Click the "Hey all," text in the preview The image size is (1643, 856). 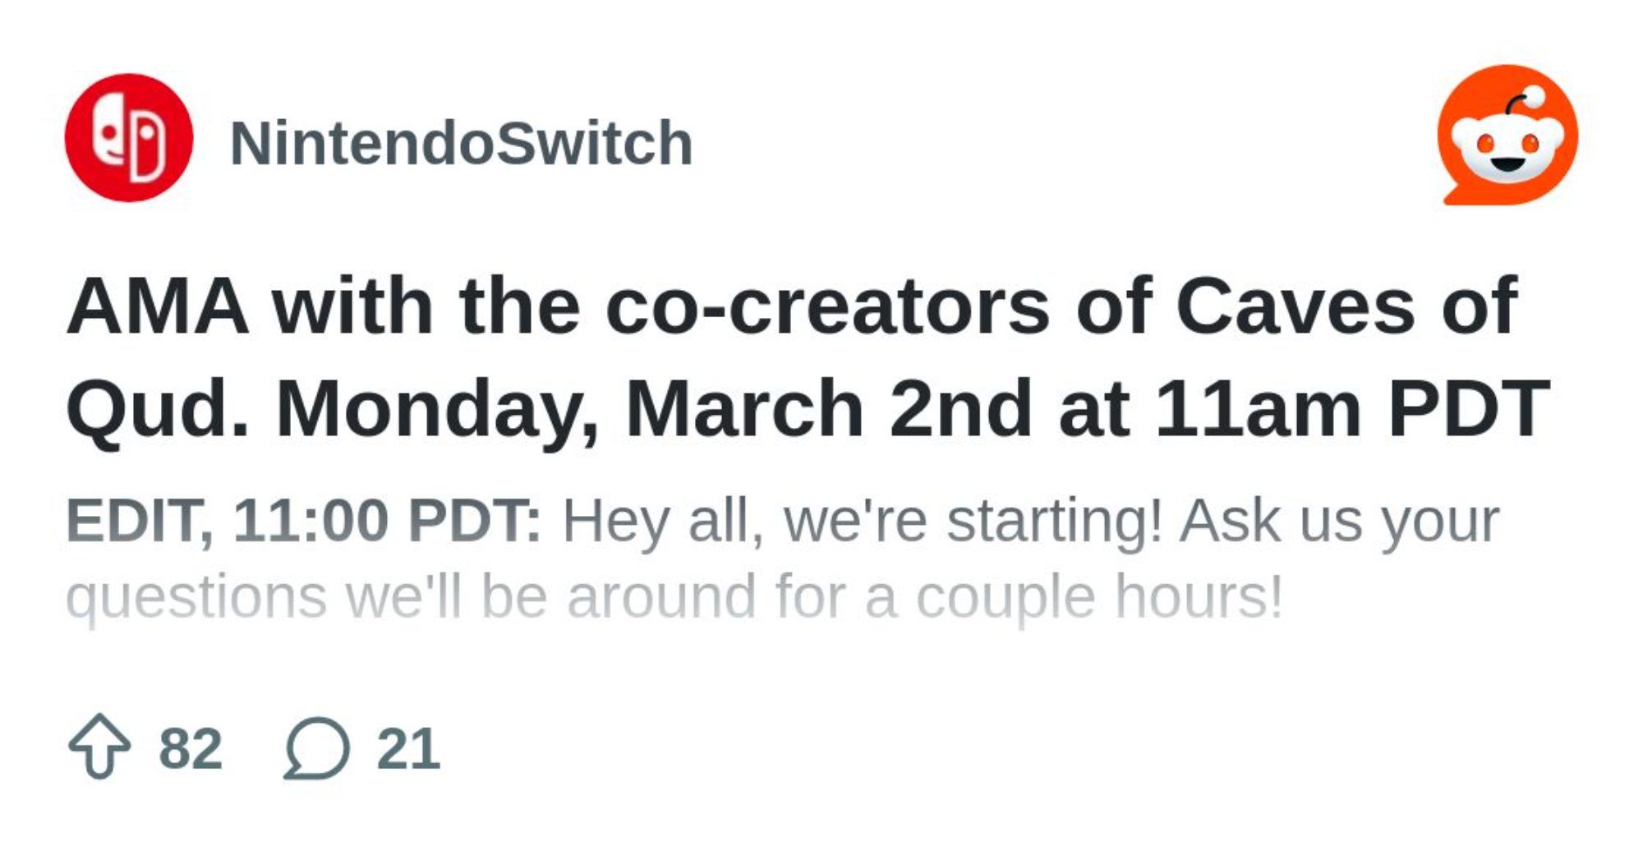pyautogui.click(x=663, y=521)
